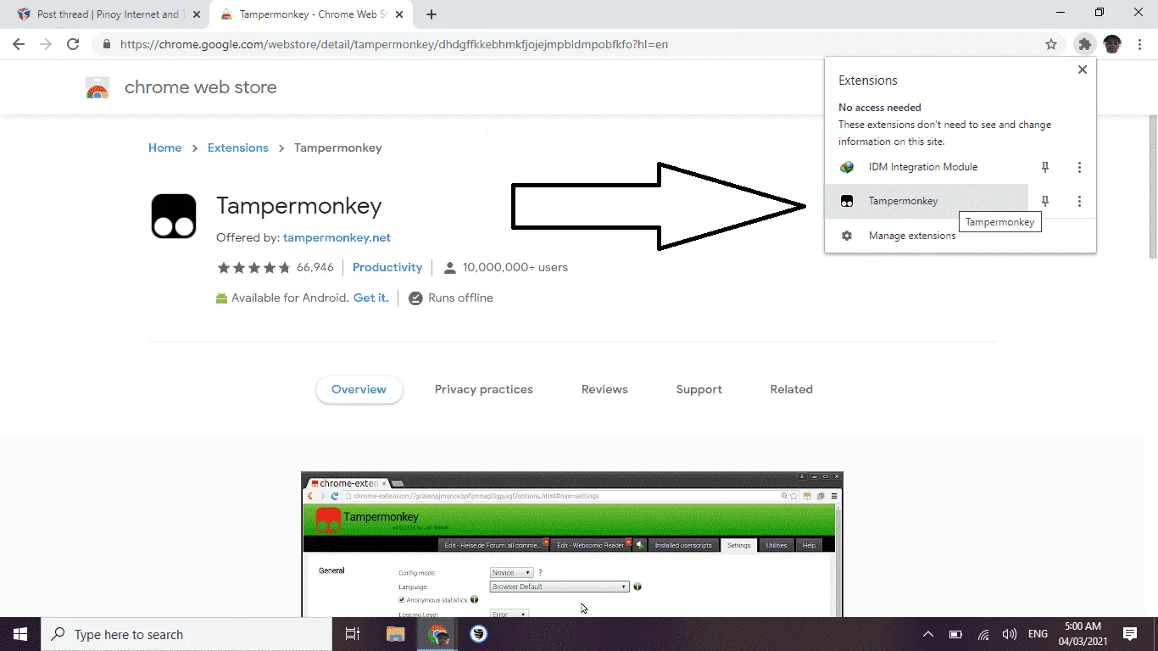The height and width of the screenshot is (651, 1158).
Task: Open the Related tab
Action: 792,390
